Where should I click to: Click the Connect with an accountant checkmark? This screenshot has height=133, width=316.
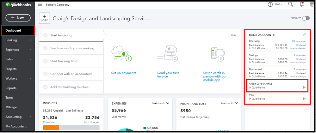click(45, 74)
